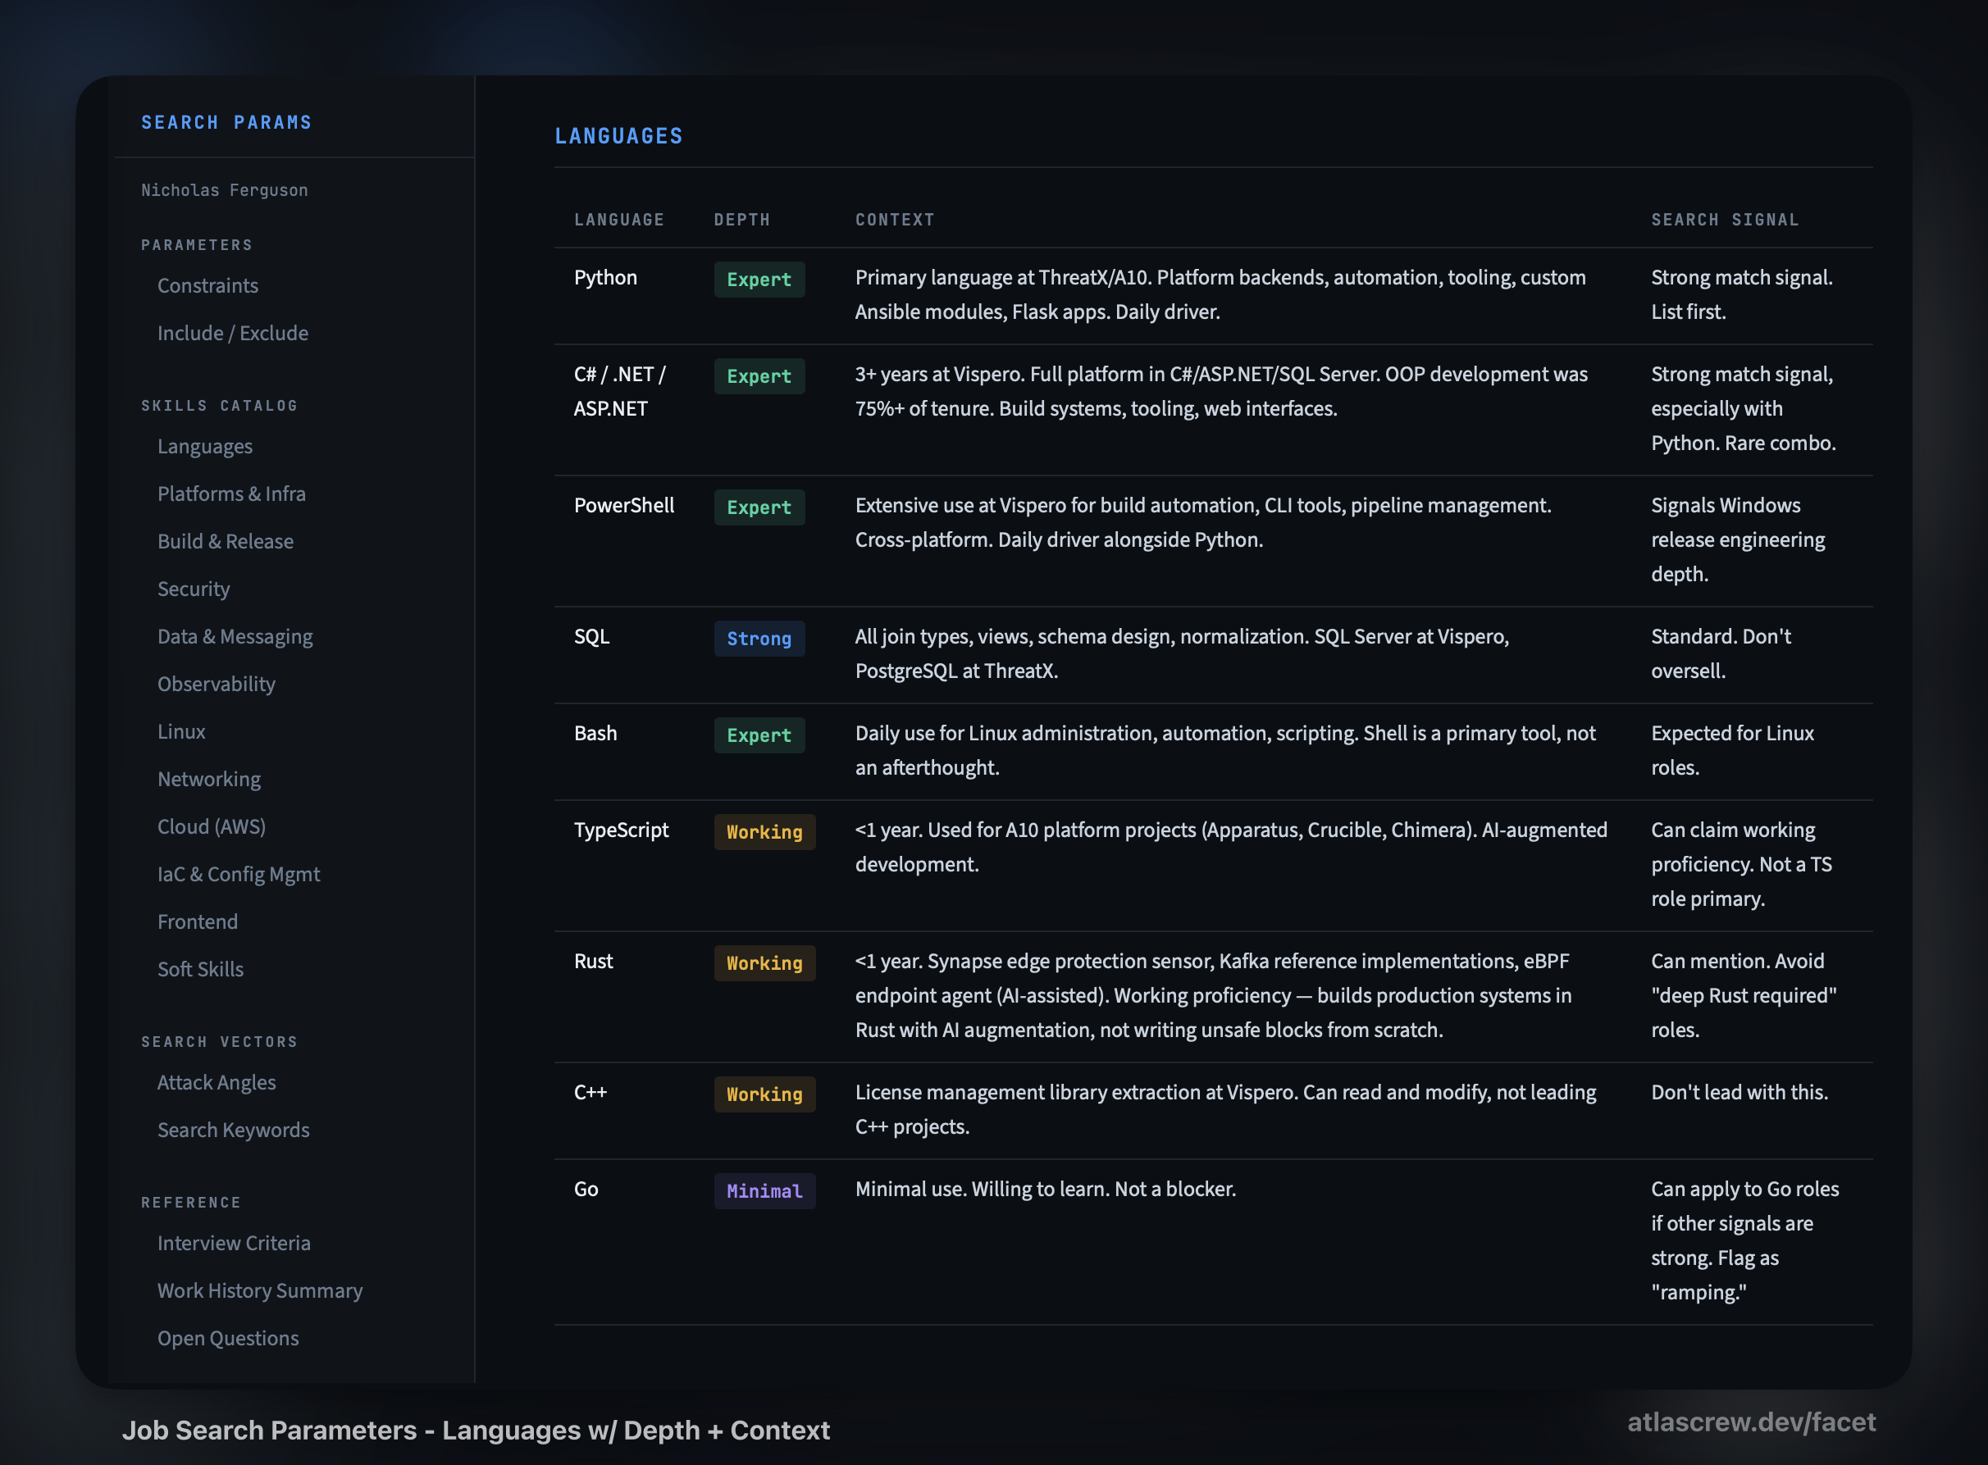Image resolution: width=1988 pixels, height=1465 pixels.
Task: Open Observability in the sidebar
Action: point(217,684)
